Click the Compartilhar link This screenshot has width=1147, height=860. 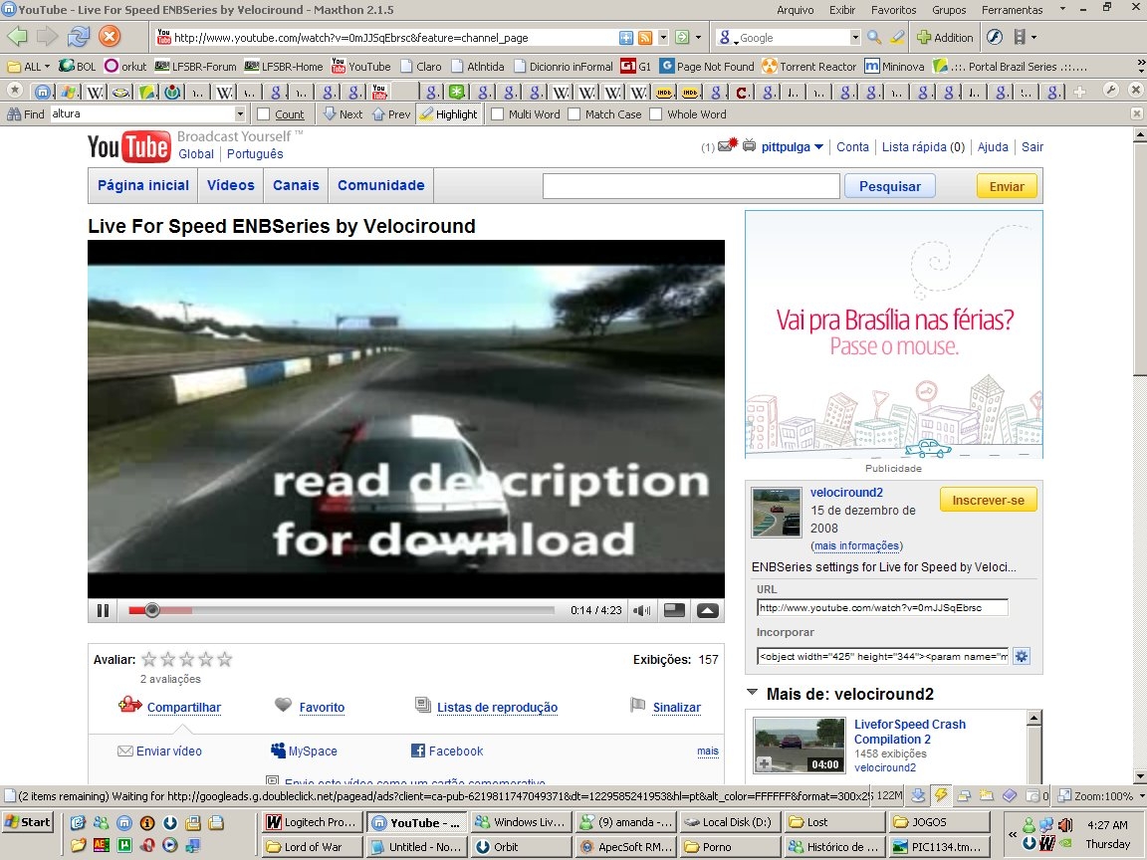[x=183, y=707]
